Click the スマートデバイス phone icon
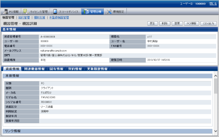This screenshot has width=219, height=137. coord(55,12)
